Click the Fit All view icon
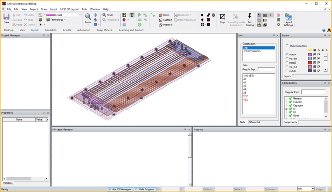 (x=108, y=15)
